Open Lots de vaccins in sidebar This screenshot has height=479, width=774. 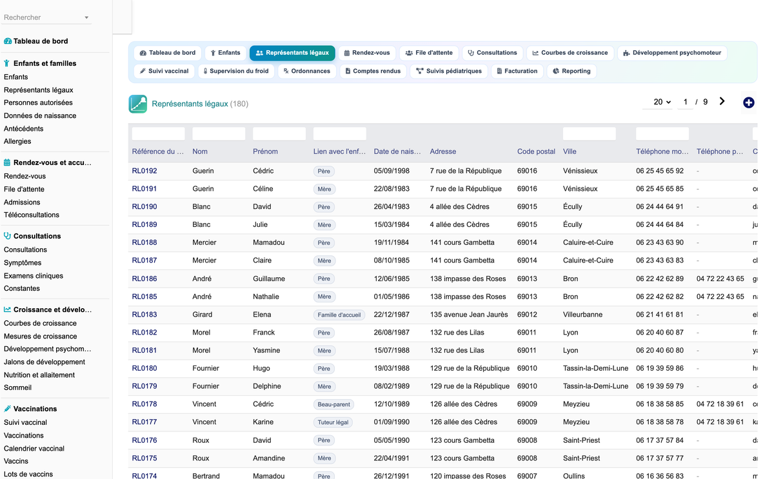(28, 474)
